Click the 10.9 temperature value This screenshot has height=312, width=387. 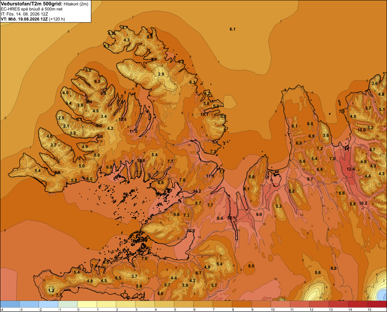point(191,231)
